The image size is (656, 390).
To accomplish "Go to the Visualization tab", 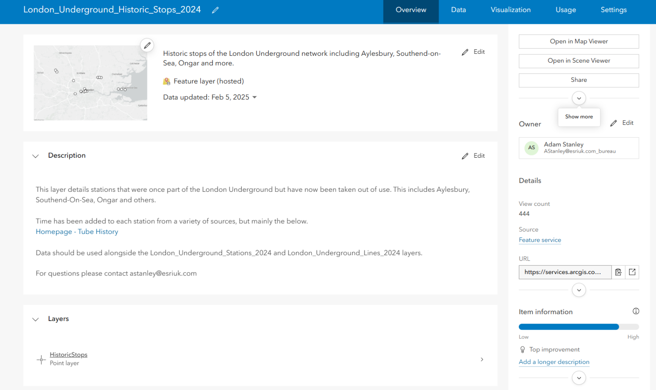I will (x=510, y=10).
